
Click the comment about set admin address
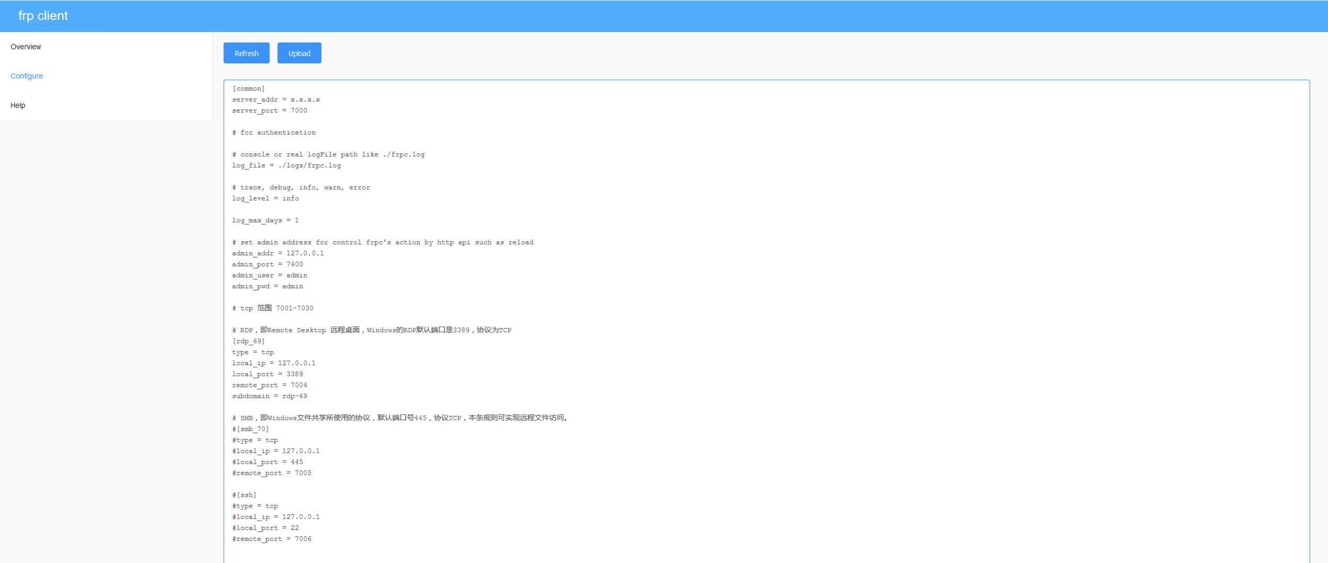(x=383, y=242)
